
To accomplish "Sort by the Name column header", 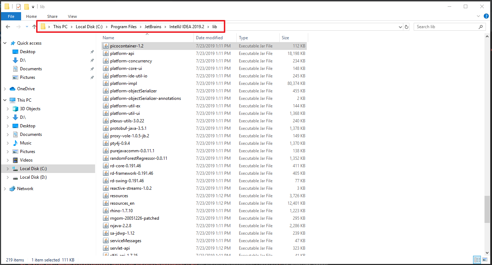I will (x=147, y=38).
